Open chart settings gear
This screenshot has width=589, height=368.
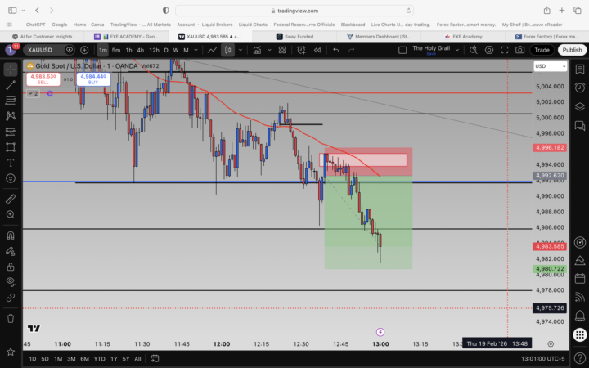pos(489,50)
